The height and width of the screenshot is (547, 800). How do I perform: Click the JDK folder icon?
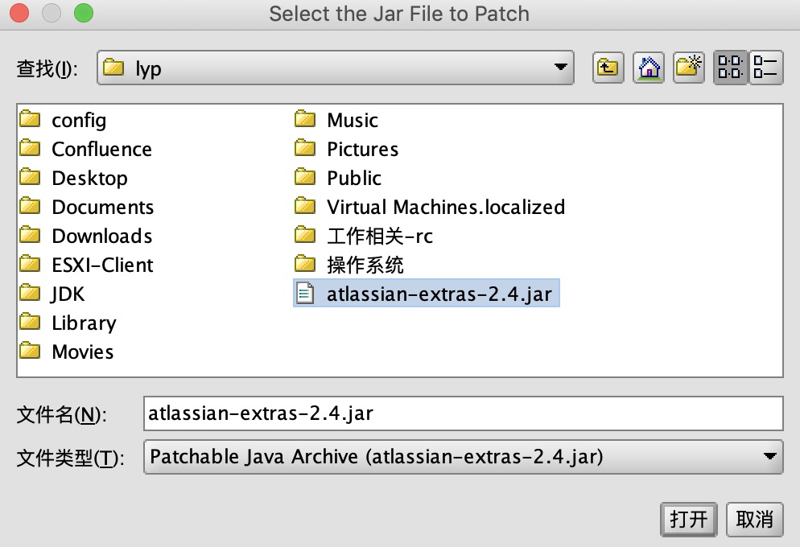click(x=30, y=293)
